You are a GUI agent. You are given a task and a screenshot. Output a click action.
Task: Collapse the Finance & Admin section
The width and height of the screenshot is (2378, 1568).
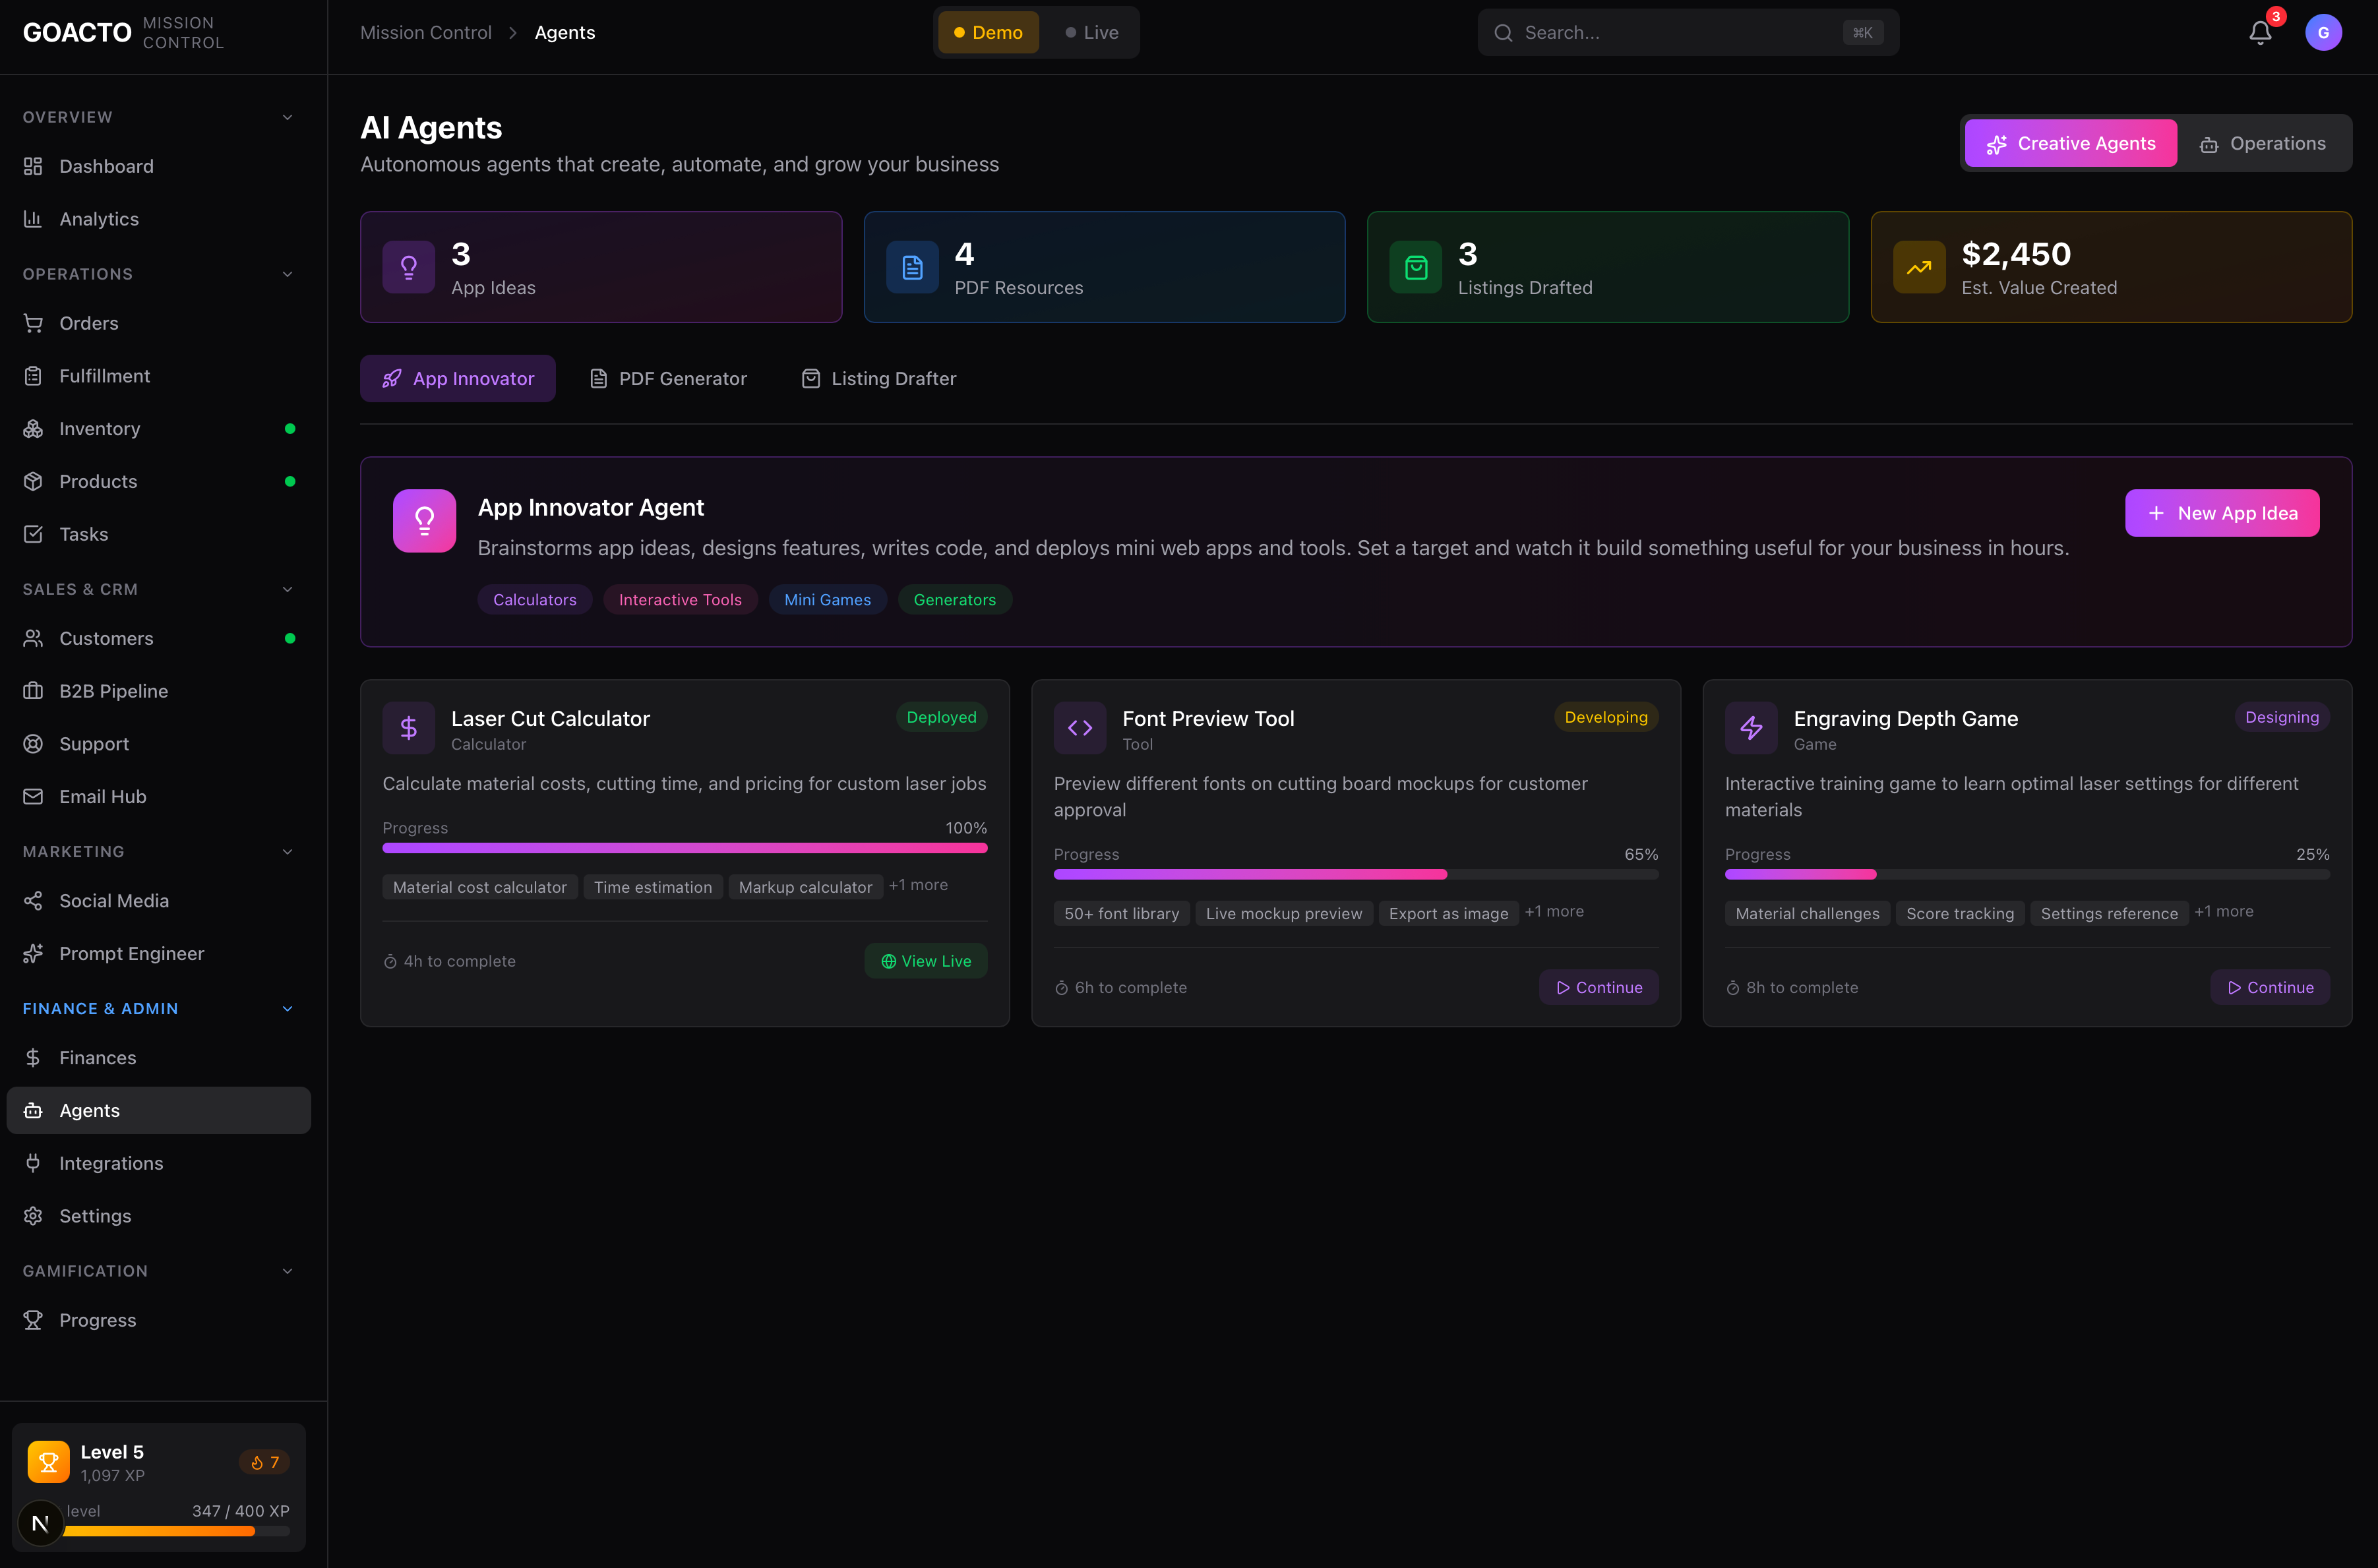click(x=287, y=1008)
